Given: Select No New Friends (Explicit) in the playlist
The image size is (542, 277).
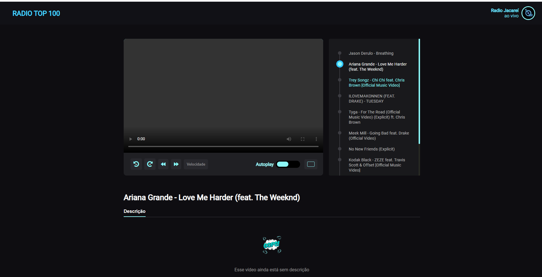Looking at the screenshot, I should click(x=372, y=149).
